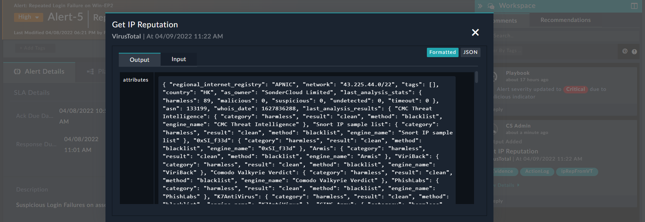This screenshot has height=222, width=645.
Task: Click the @ mentions filter icon
Action: coord(625,51)
